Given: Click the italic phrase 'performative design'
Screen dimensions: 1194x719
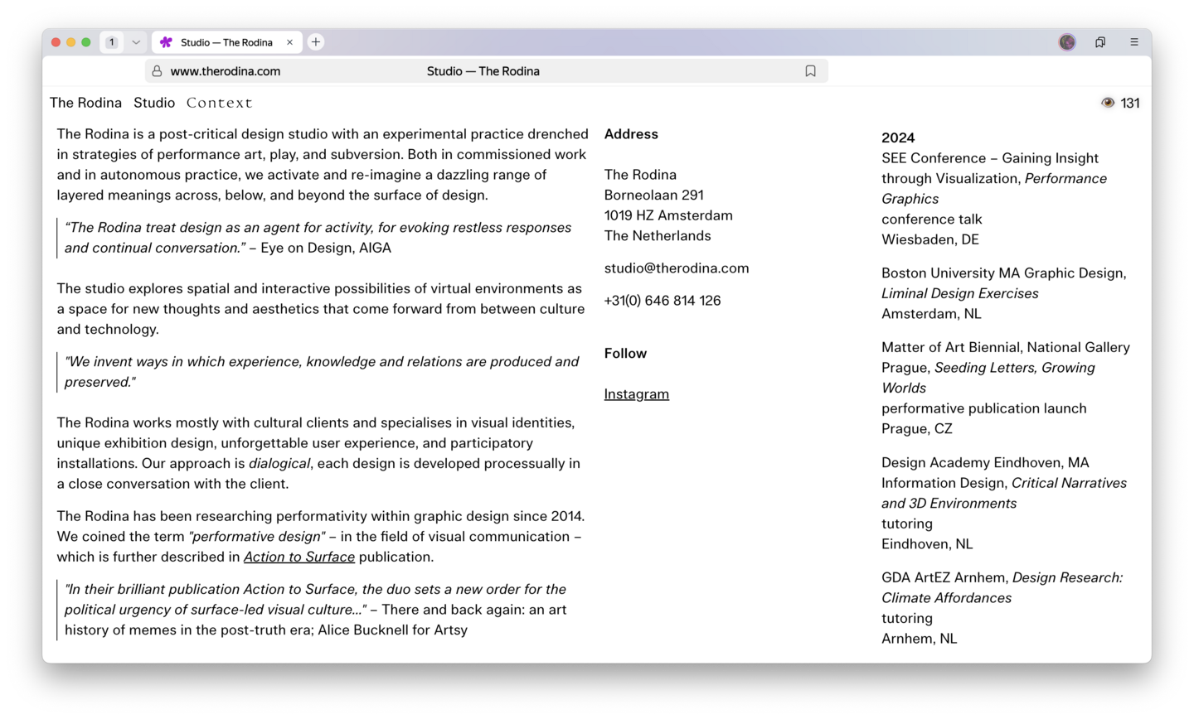Looking at the screenshot, I should [x=256, y=537].
